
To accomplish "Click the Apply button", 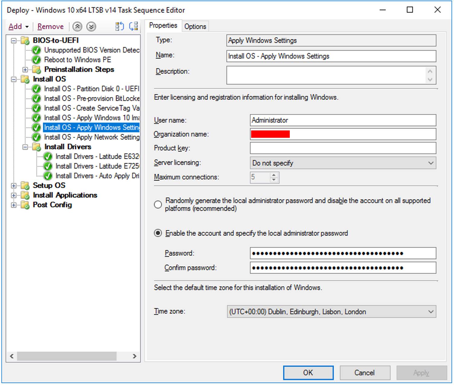I will coord(421,373).
